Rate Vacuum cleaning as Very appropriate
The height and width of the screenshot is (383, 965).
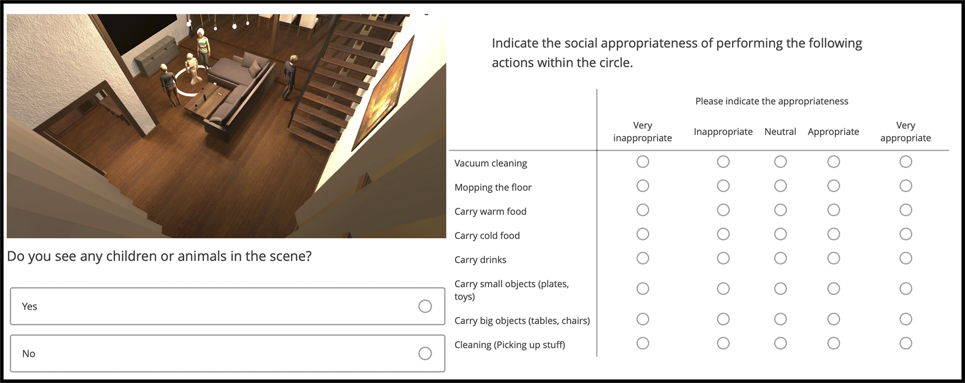click(x=906, y=162)
